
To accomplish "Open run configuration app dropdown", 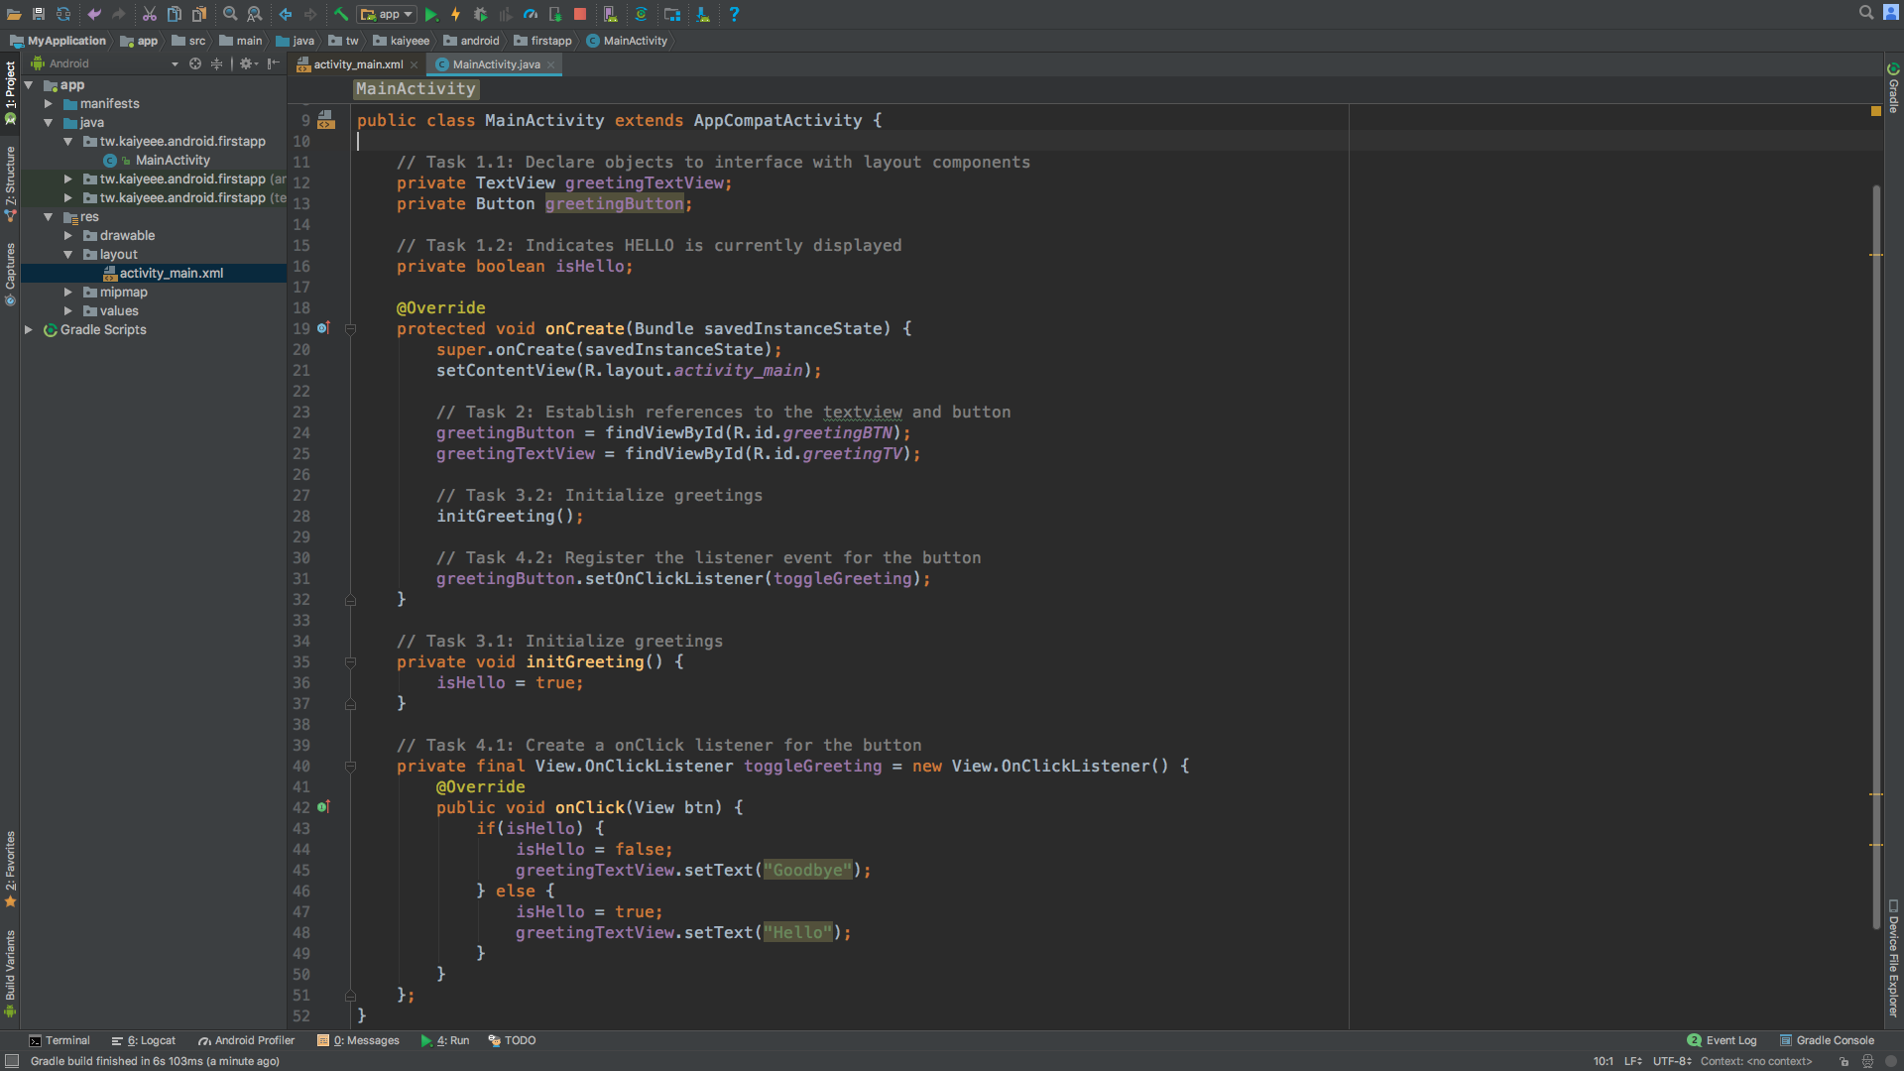I will pyautogui.click(x=387, y=14).
